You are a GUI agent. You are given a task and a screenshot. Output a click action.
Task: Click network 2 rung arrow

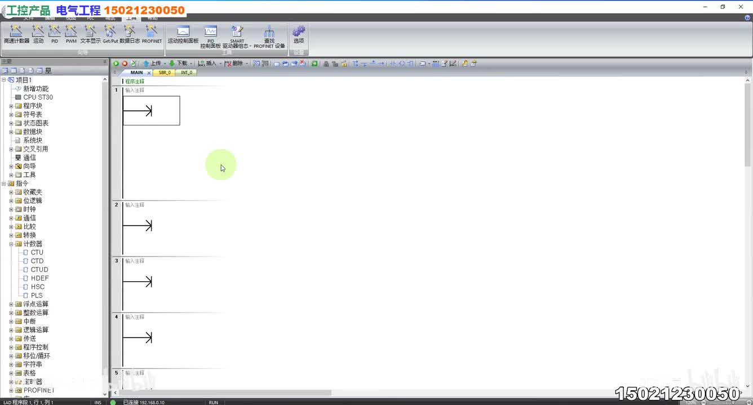click(138, 226)
